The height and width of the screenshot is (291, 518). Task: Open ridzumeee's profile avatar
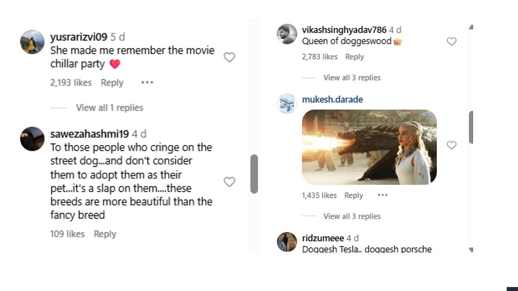click(287, 242)
